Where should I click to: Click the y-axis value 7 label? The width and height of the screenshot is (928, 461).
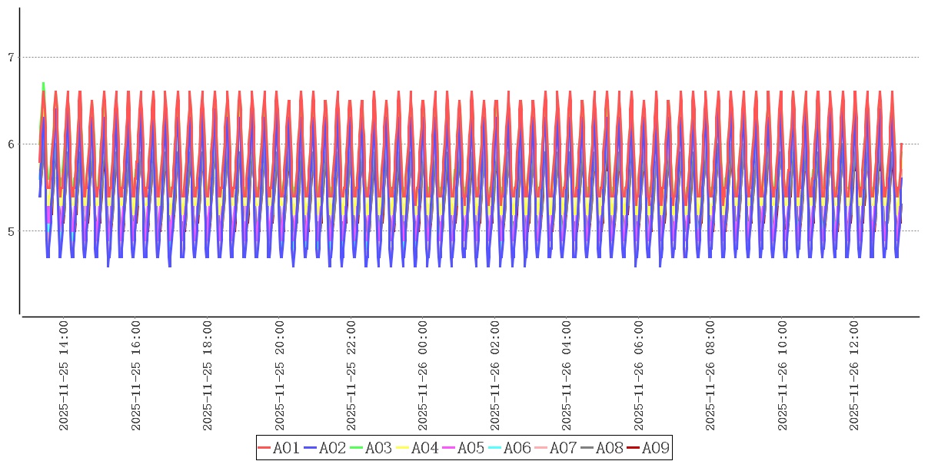click(x=11, y=58)
